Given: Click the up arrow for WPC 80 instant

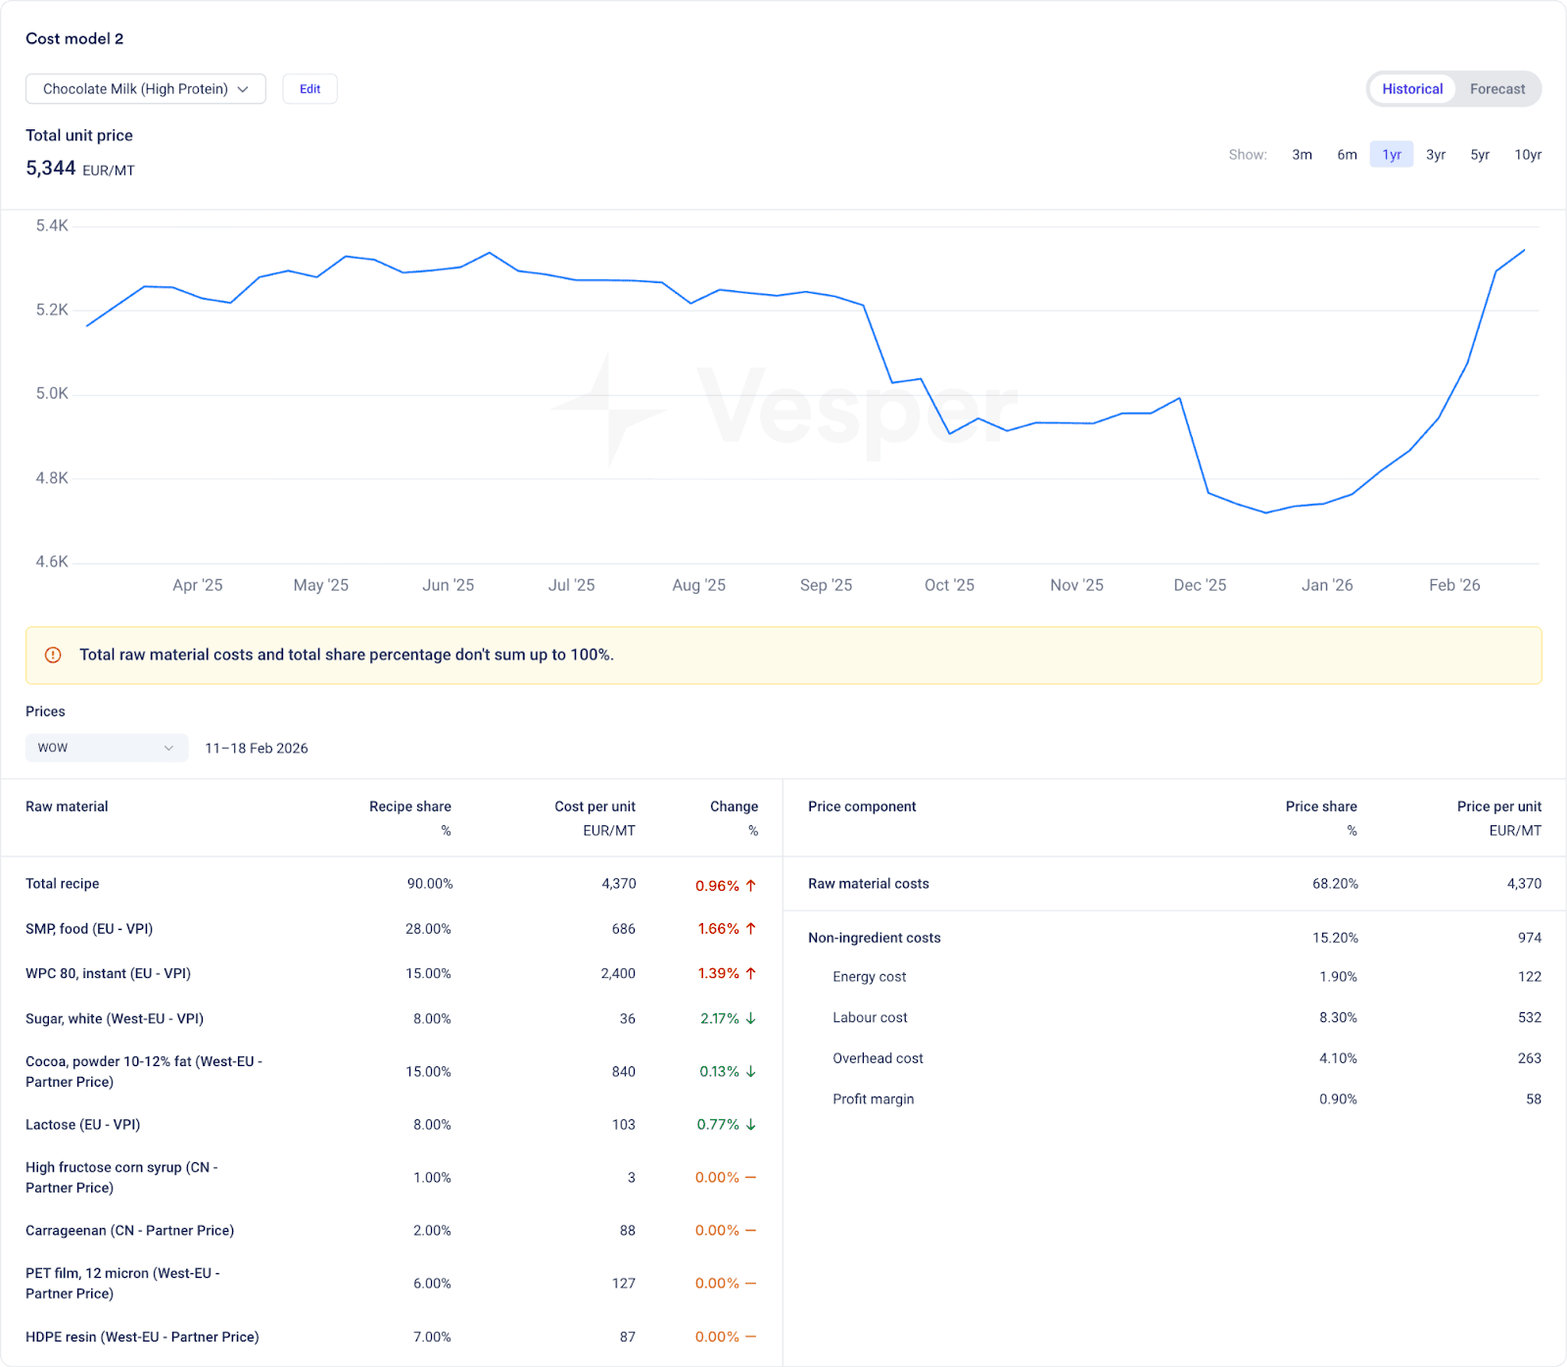Looking at the screenshot, I should point(751,973).
